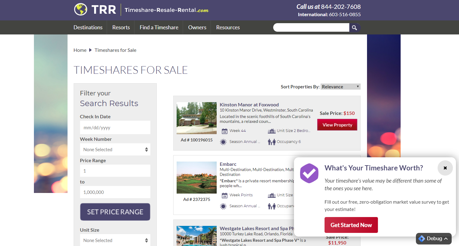Screen dimensions: 459x246
Task: Open the Week Number dropdown
Action: 115,149
